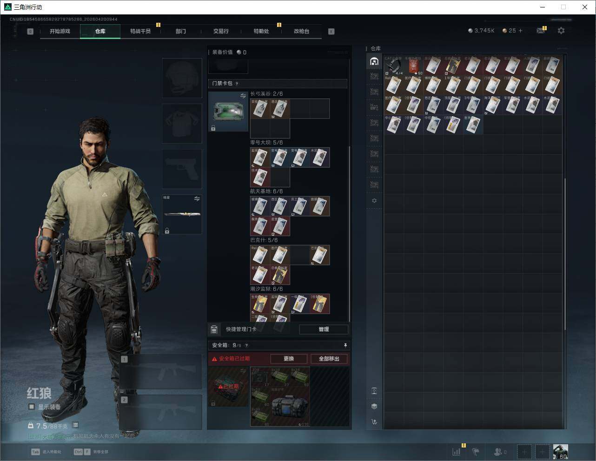Click the warehouse locker icon above layers
This screenshot has height=461, width=596.
point(374,391)
